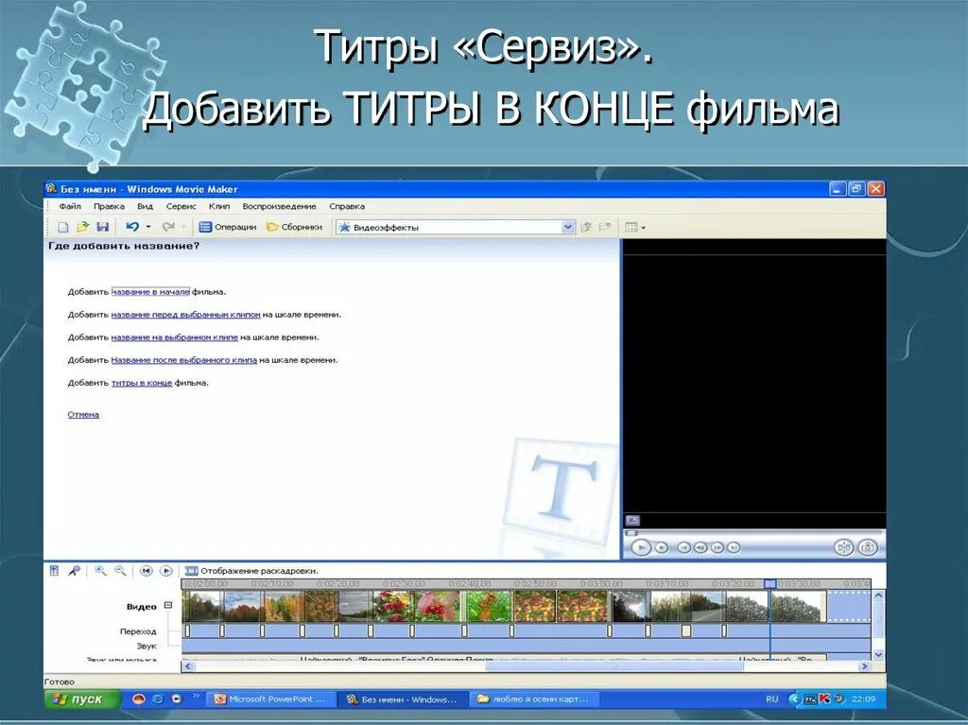Open the Undo history dropdown arrow

tap(148, 227)
